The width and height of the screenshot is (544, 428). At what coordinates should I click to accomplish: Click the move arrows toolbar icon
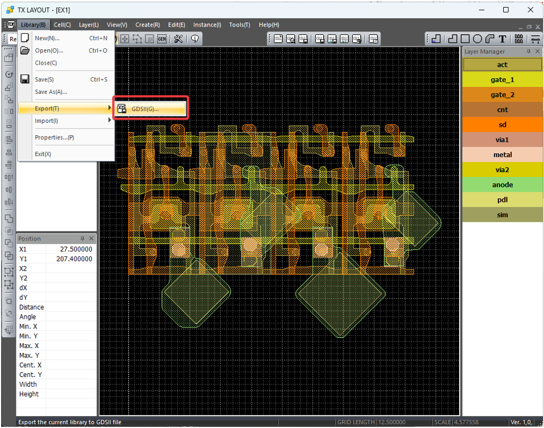[x=124, y=39]
